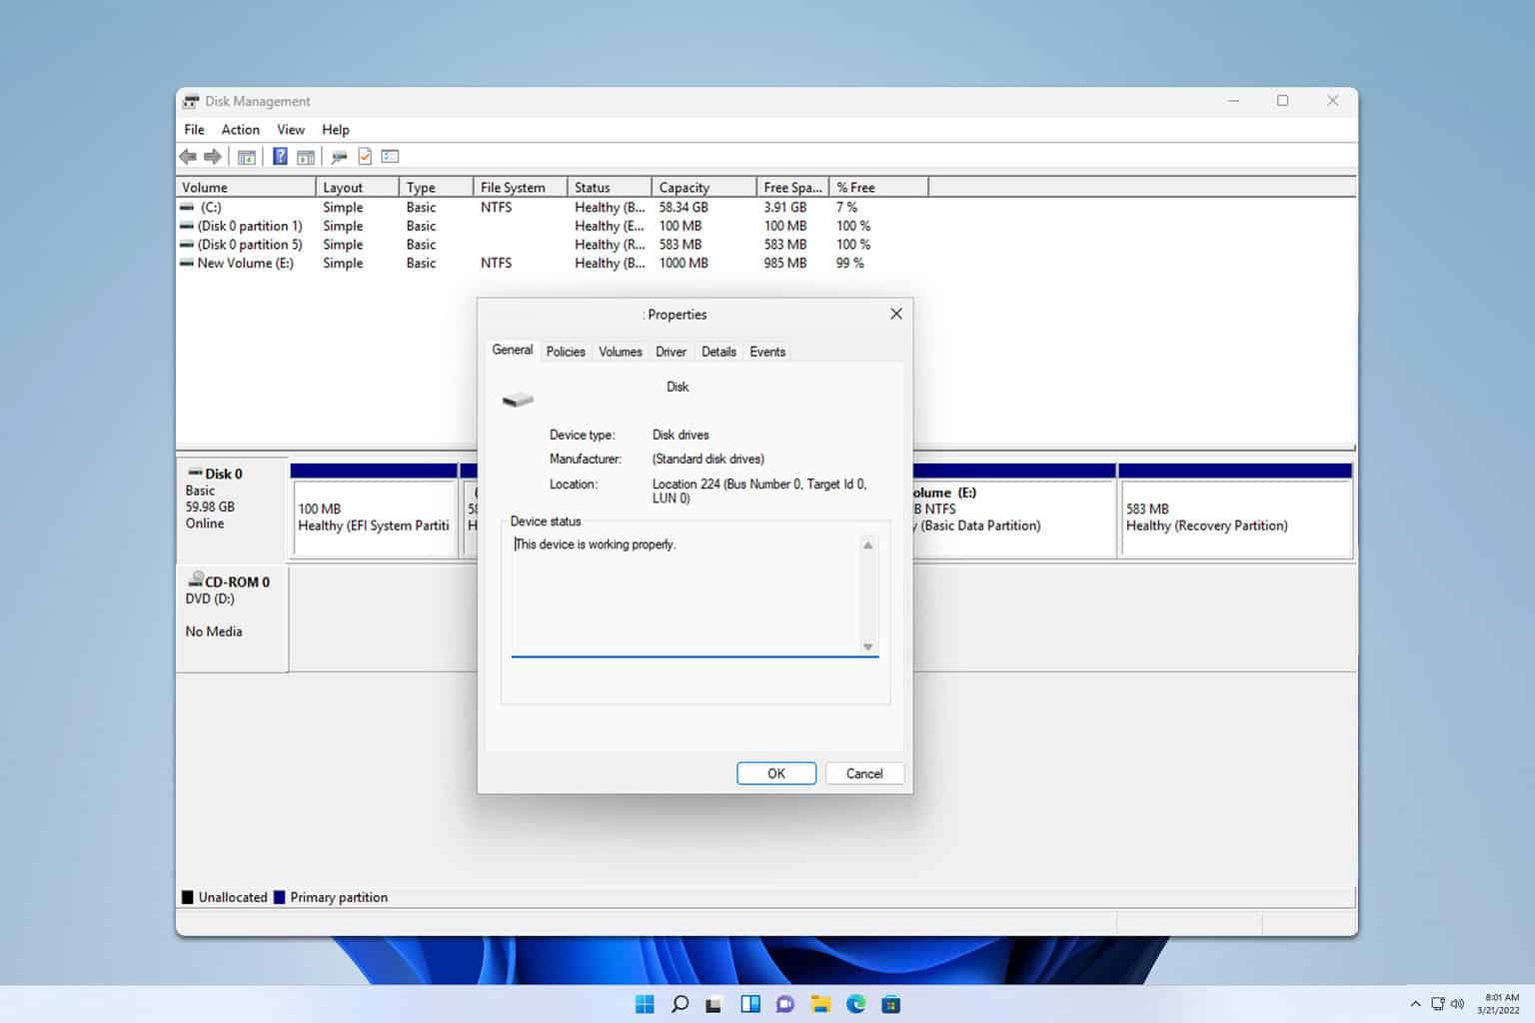Open Microsoft Store from taskbar
This screenshot has width=1535, height=1023.
point(890,1004)
